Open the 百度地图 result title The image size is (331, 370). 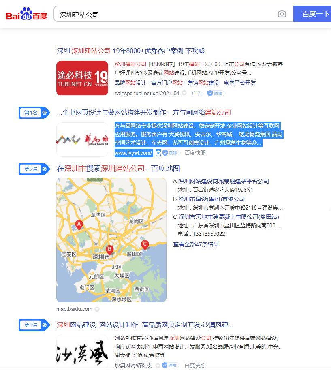tap(118, 169)
